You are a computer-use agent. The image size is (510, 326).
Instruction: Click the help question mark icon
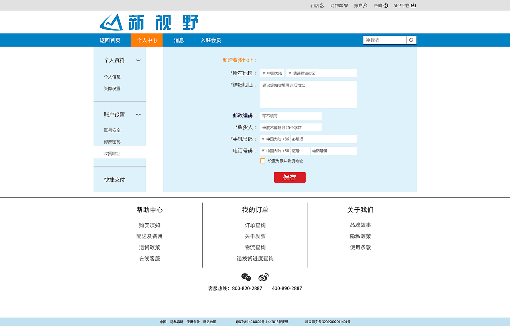(x=385, y=5)
